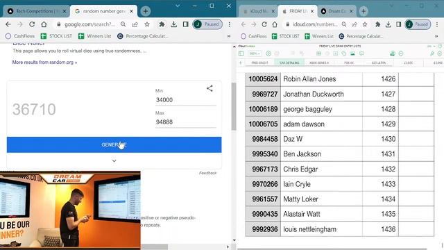Open the More options icon in Numbers toolbar
The image size is (444, 250).
[x=401, y=53]
